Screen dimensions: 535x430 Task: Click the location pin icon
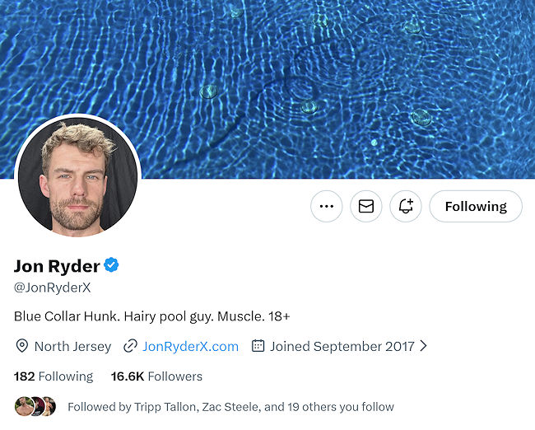[x=21, y=346]
